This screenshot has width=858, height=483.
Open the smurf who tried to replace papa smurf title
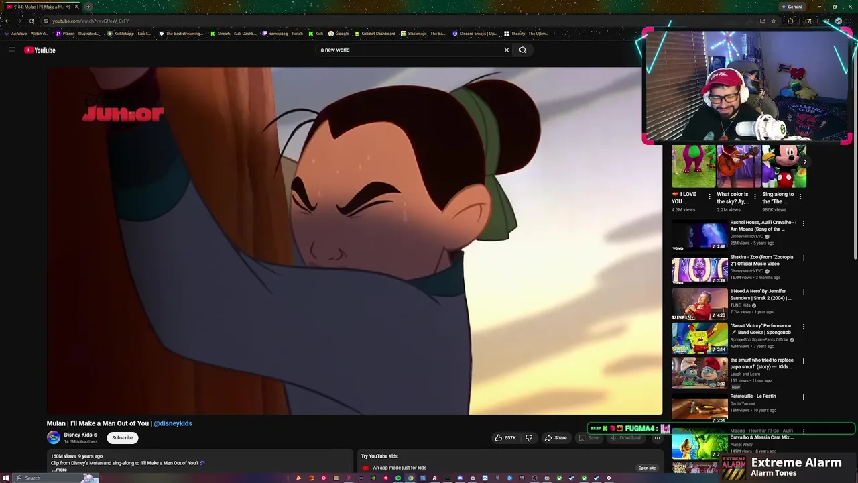(x=761, y=364)
